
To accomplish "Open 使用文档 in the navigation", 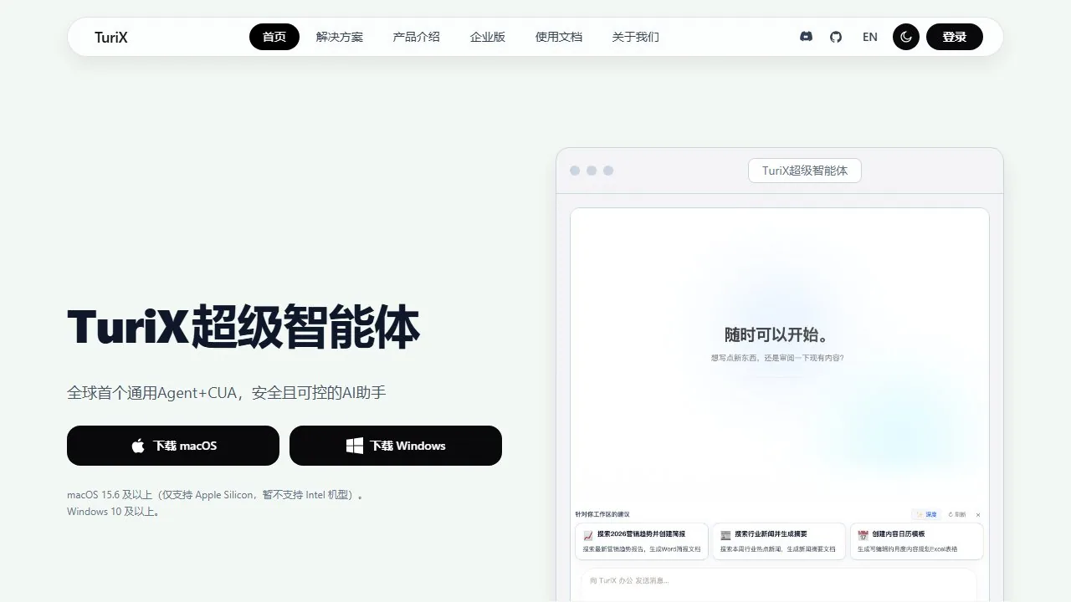I will (x=559, y=37).
